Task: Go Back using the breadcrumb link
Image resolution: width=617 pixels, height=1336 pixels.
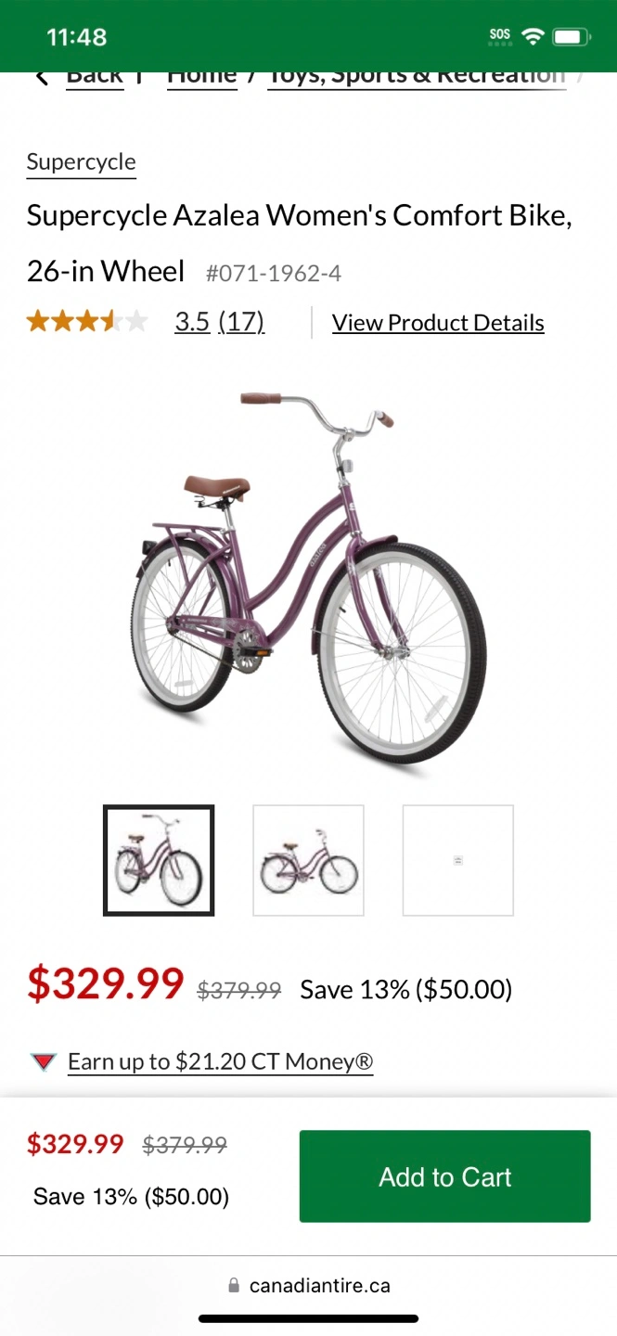Action: pos(95,76)
